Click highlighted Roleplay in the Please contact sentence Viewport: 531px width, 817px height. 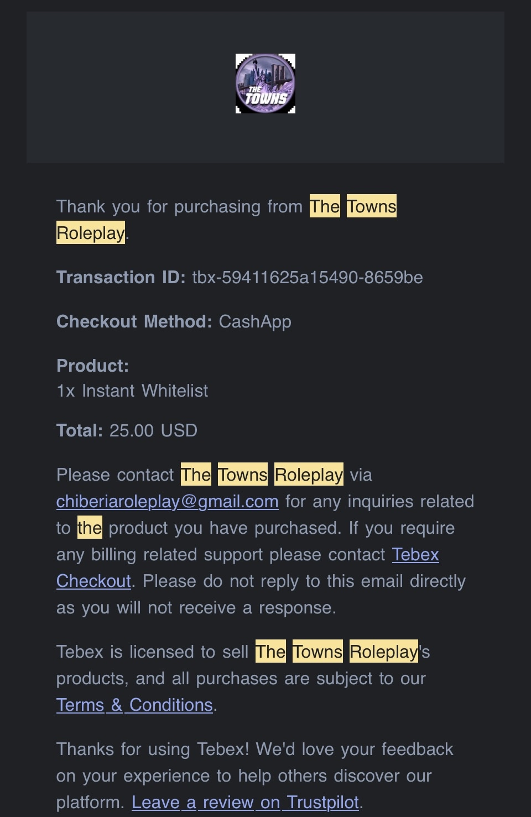tap(309, 475)
